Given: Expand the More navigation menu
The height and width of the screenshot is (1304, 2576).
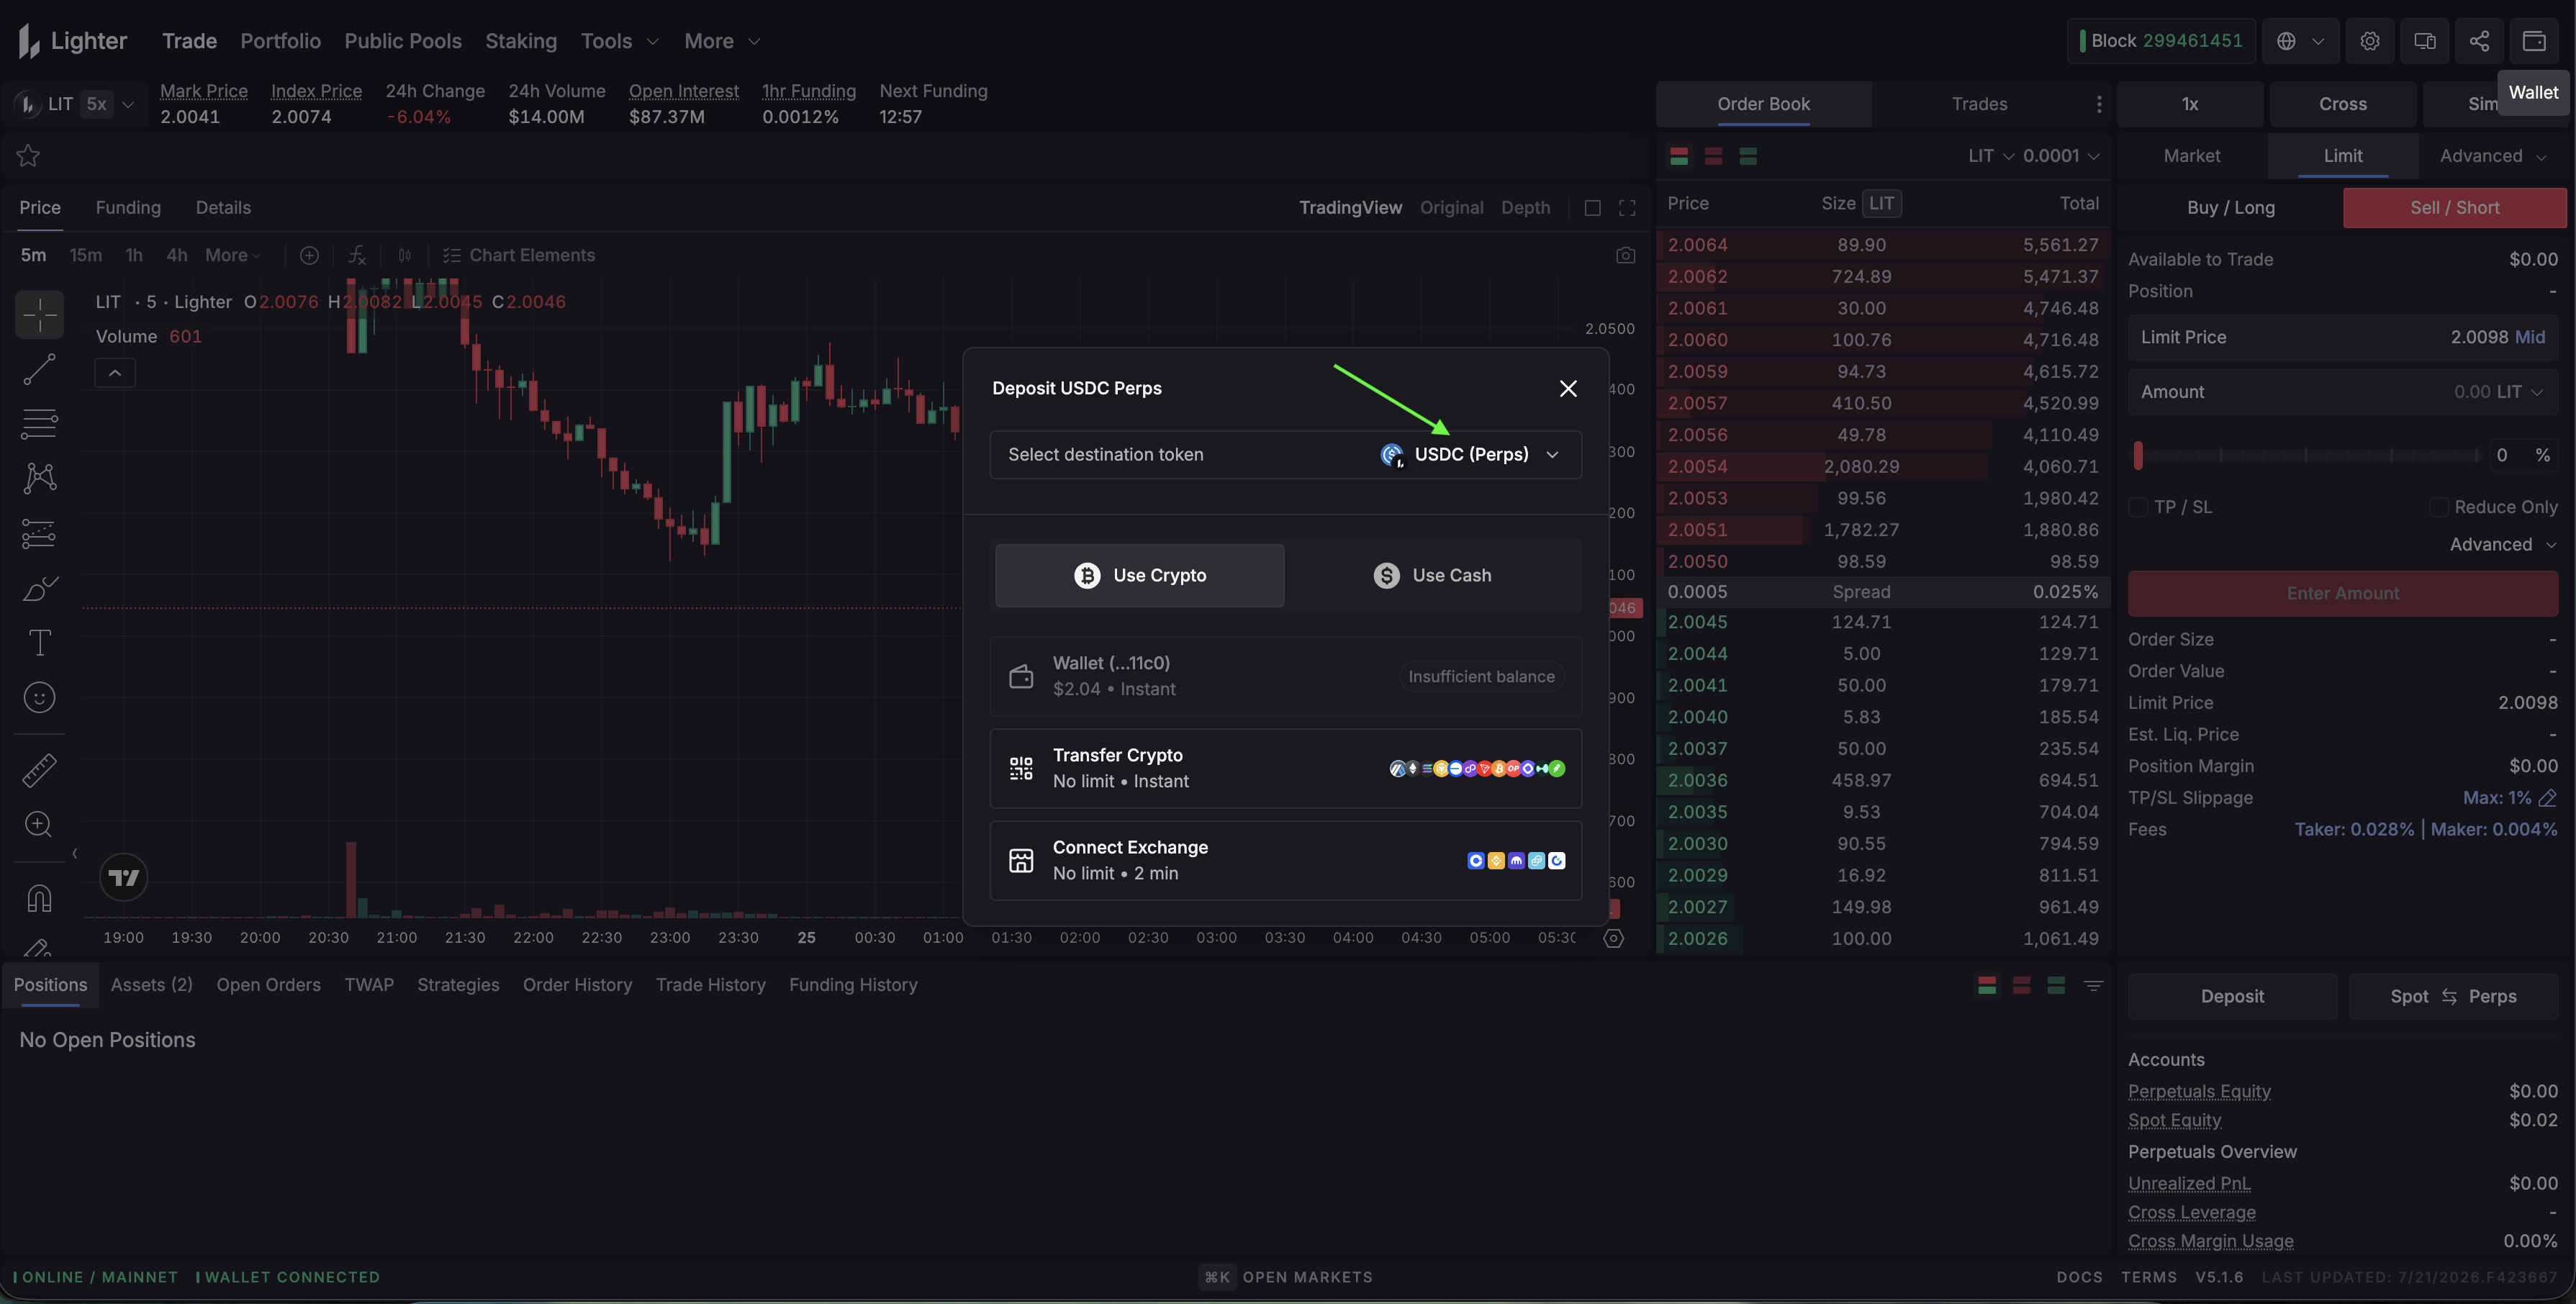Looking at the screenshot, I should tap(722, 41).
